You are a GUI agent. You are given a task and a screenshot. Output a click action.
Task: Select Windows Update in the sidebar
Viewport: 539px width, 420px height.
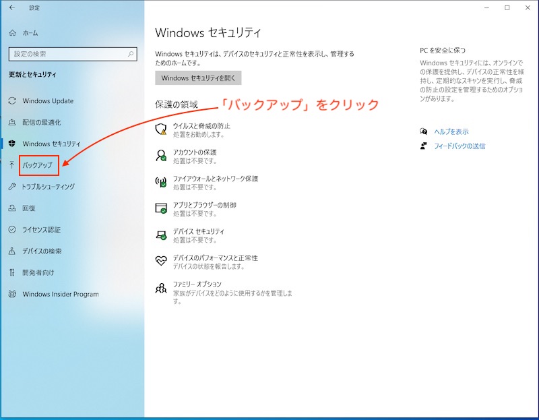pos(48,100)
